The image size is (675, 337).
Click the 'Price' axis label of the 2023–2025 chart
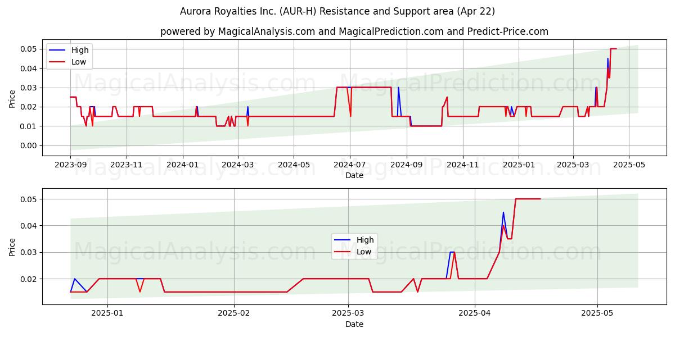(x=12, y=98)
